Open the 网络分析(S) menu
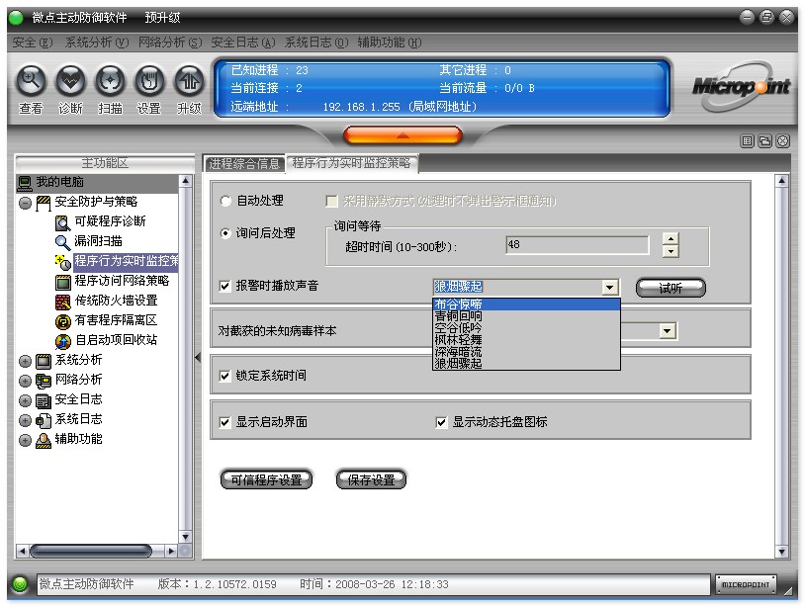 click(170, 43)
